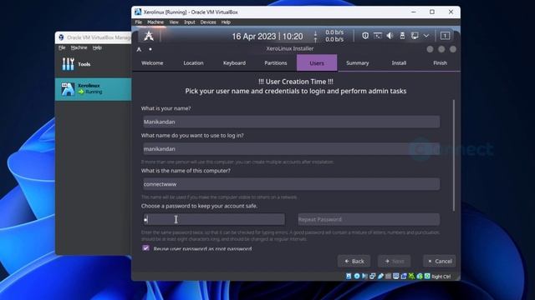Open File menu in VirtualBox Manager

point(62,47)
